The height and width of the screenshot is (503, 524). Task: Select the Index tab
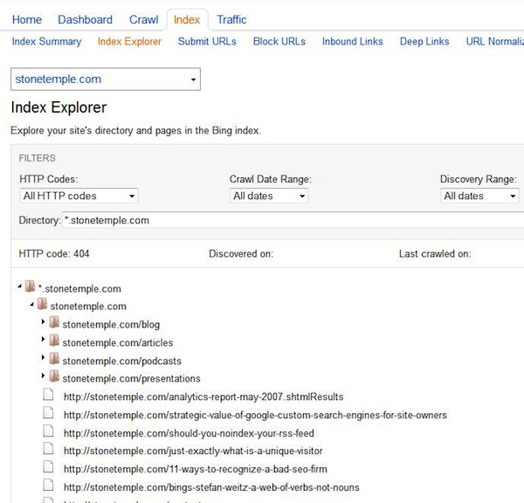pyautogui.click(x=187, y=20)
